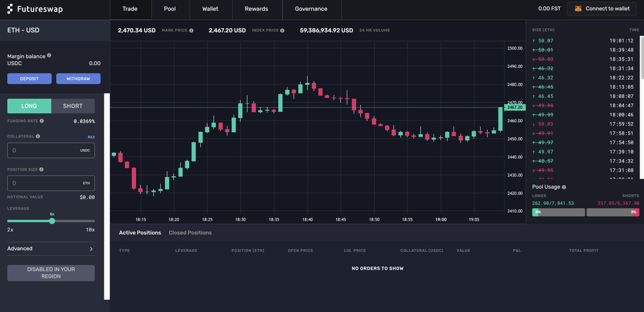Open Funding Rate info icon
This screenshot has height=312, width=644.
tap(41, 121)
